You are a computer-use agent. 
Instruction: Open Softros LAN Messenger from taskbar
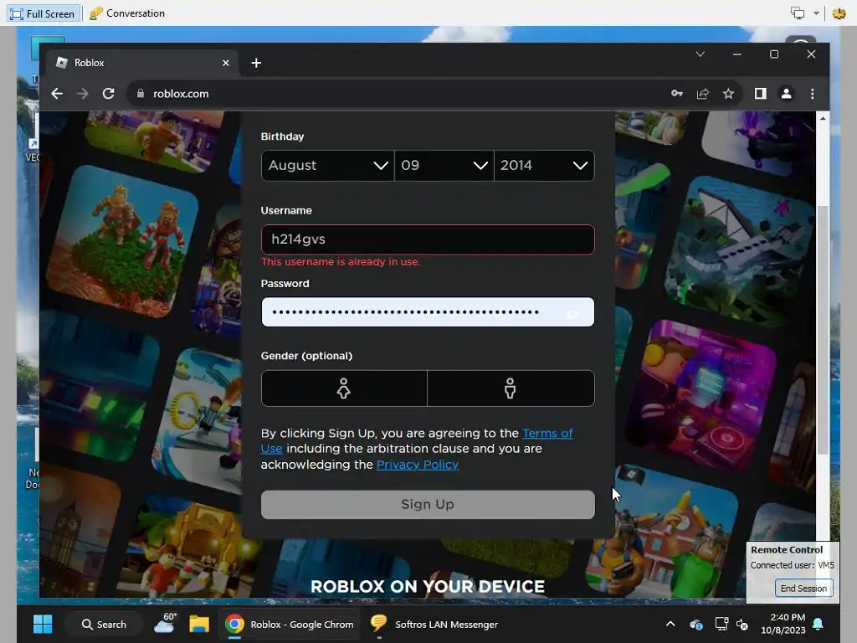[434, 624]
